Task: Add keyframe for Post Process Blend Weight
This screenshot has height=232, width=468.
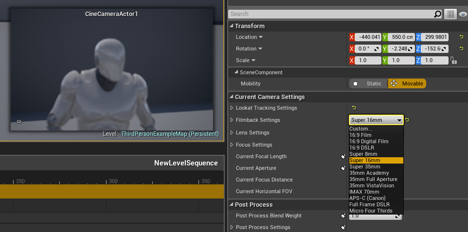Action: point(343,215)
